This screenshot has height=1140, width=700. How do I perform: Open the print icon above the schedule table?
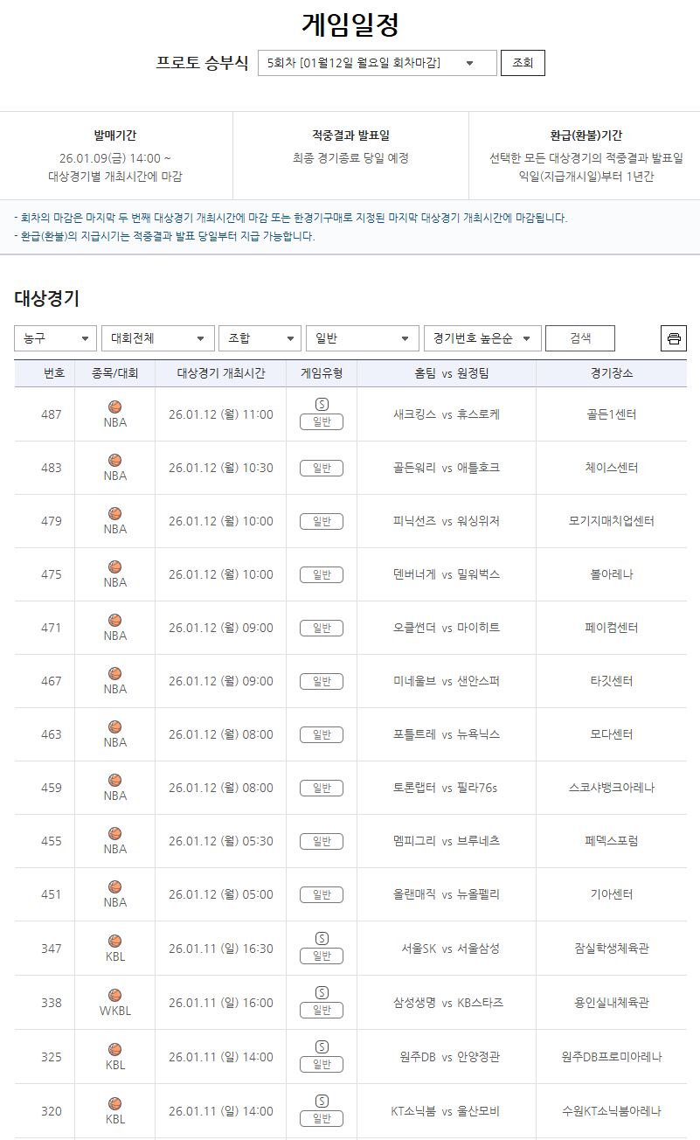click(x=673, y=337)
